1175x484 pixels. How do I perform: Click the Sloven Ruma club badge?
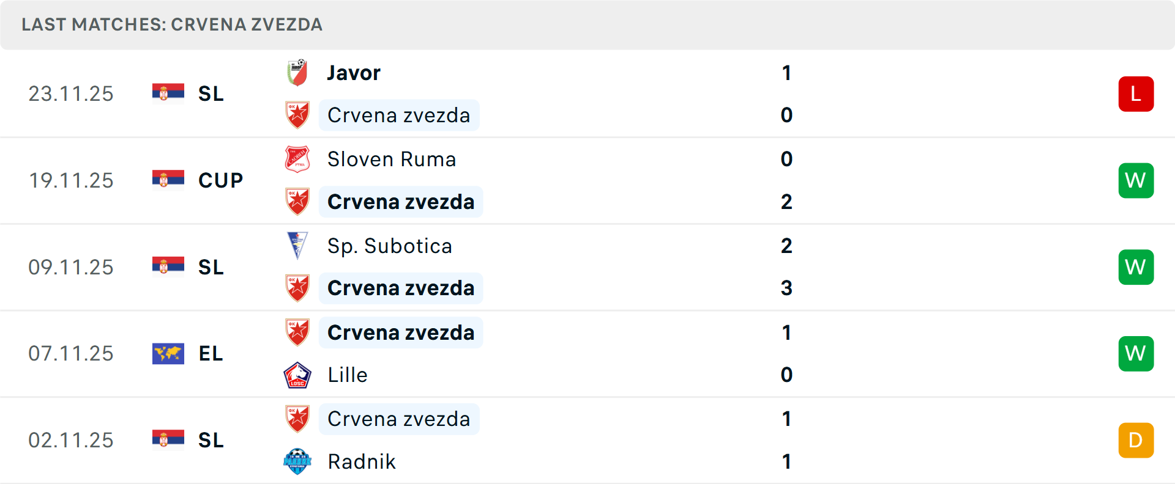[298, 158]
